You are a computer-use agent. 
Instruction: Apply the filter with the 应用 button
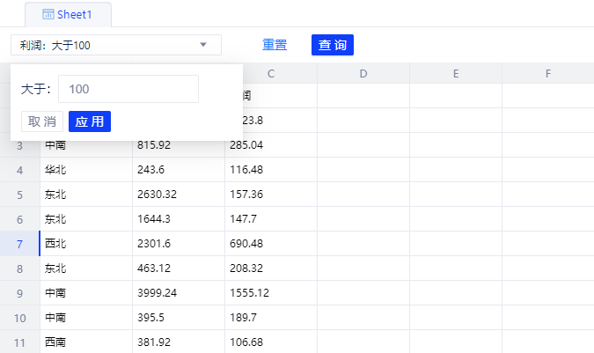pyautogui.click(x=90, y=121)
